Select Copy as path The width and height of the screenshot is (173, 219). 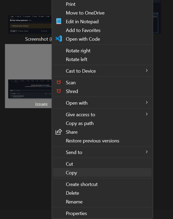tap(80, 123)
